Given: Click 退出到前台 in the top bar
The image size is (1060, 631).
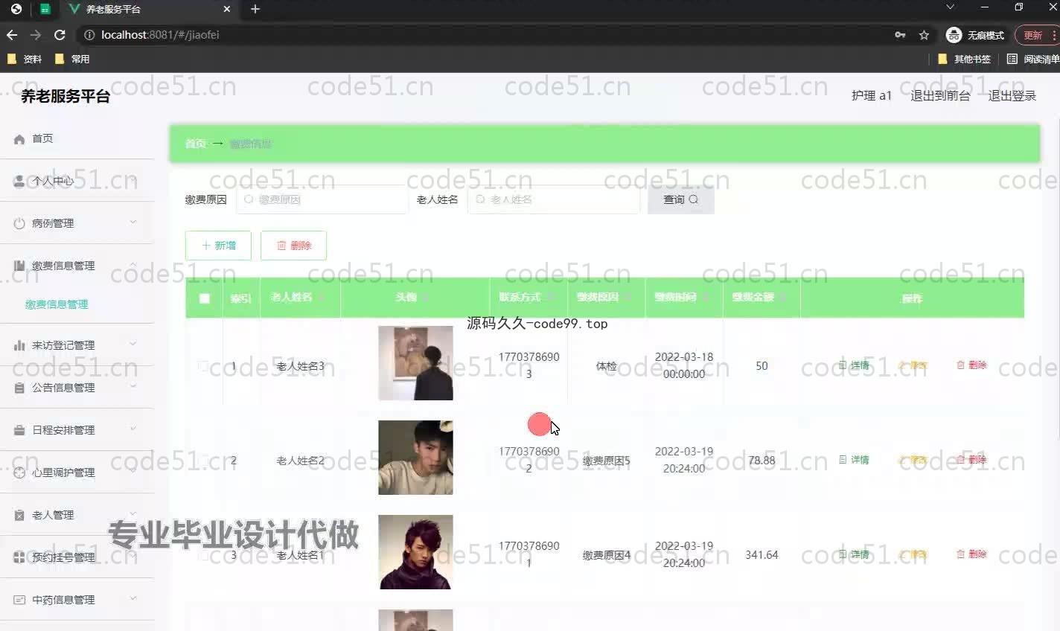Looking at the screenshot, I should 940,96.
